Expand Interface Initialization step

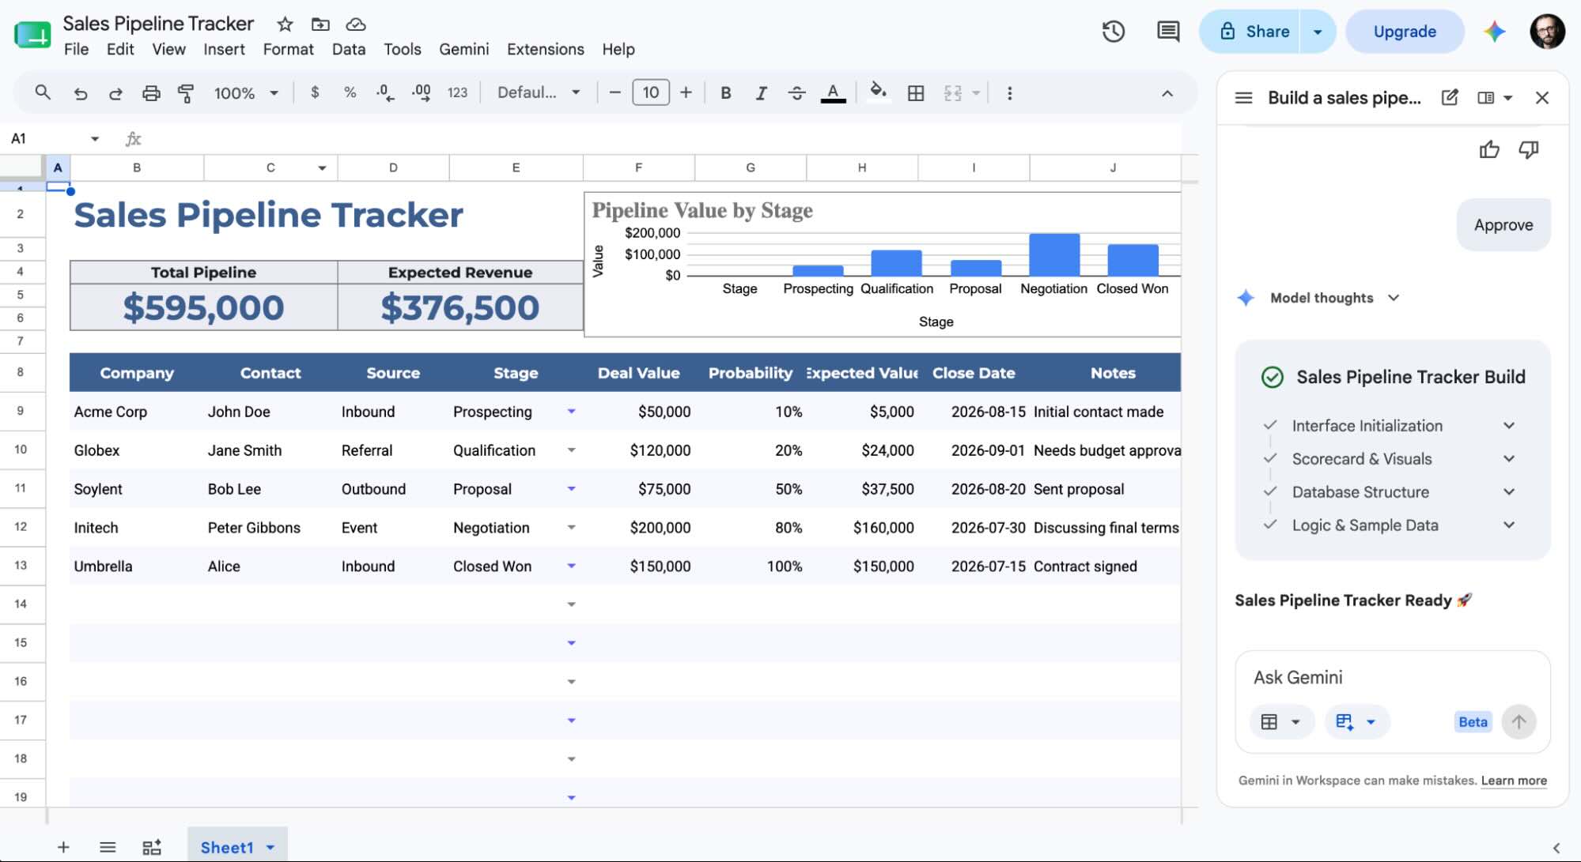click(x=1509, y=426)
